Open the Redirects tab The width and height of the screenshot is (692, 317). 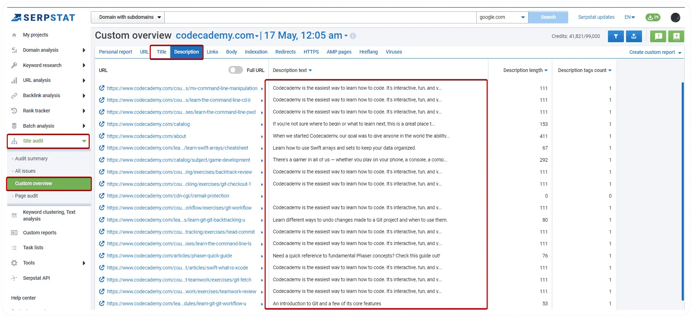[x=286, y=52]
